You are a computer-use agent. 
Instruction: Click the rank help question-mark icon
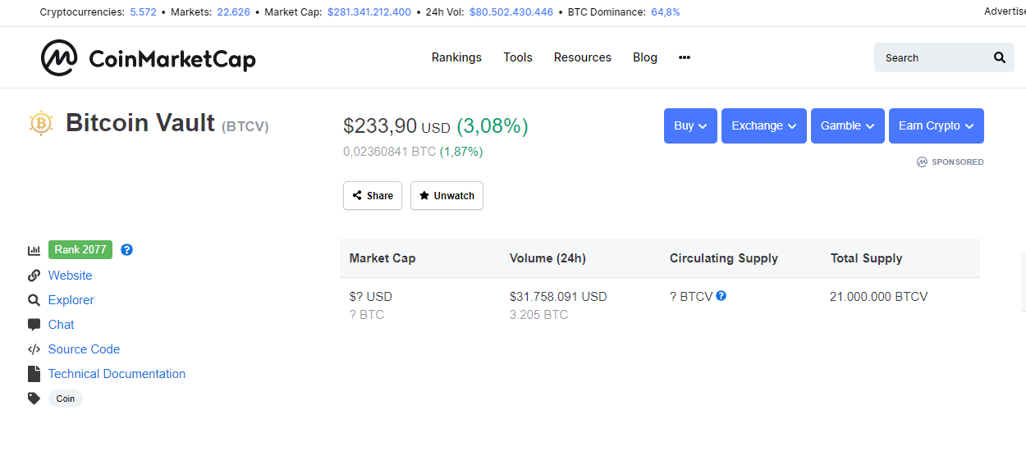[x=126, y=250]
